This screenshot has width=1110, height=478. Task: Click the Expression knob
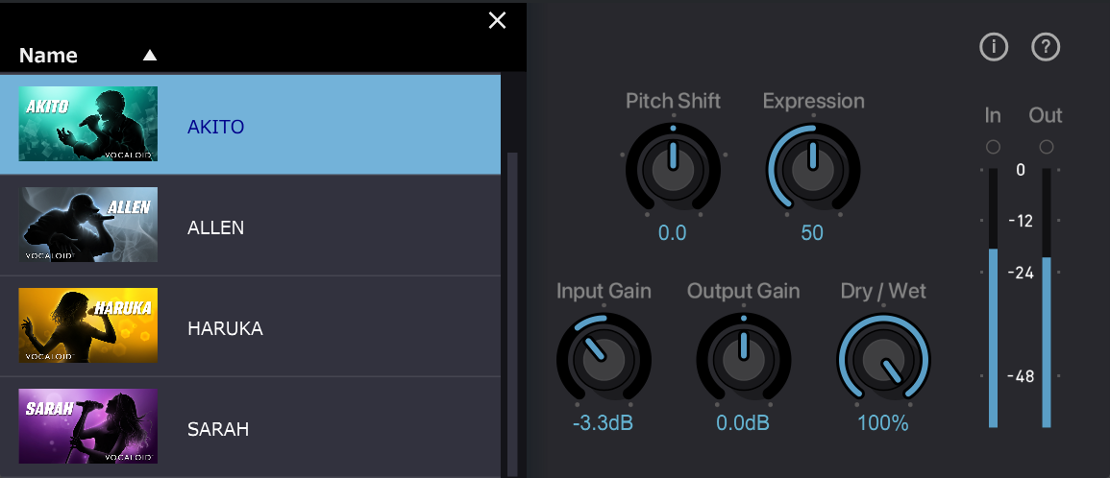click(x=813, y=170)
